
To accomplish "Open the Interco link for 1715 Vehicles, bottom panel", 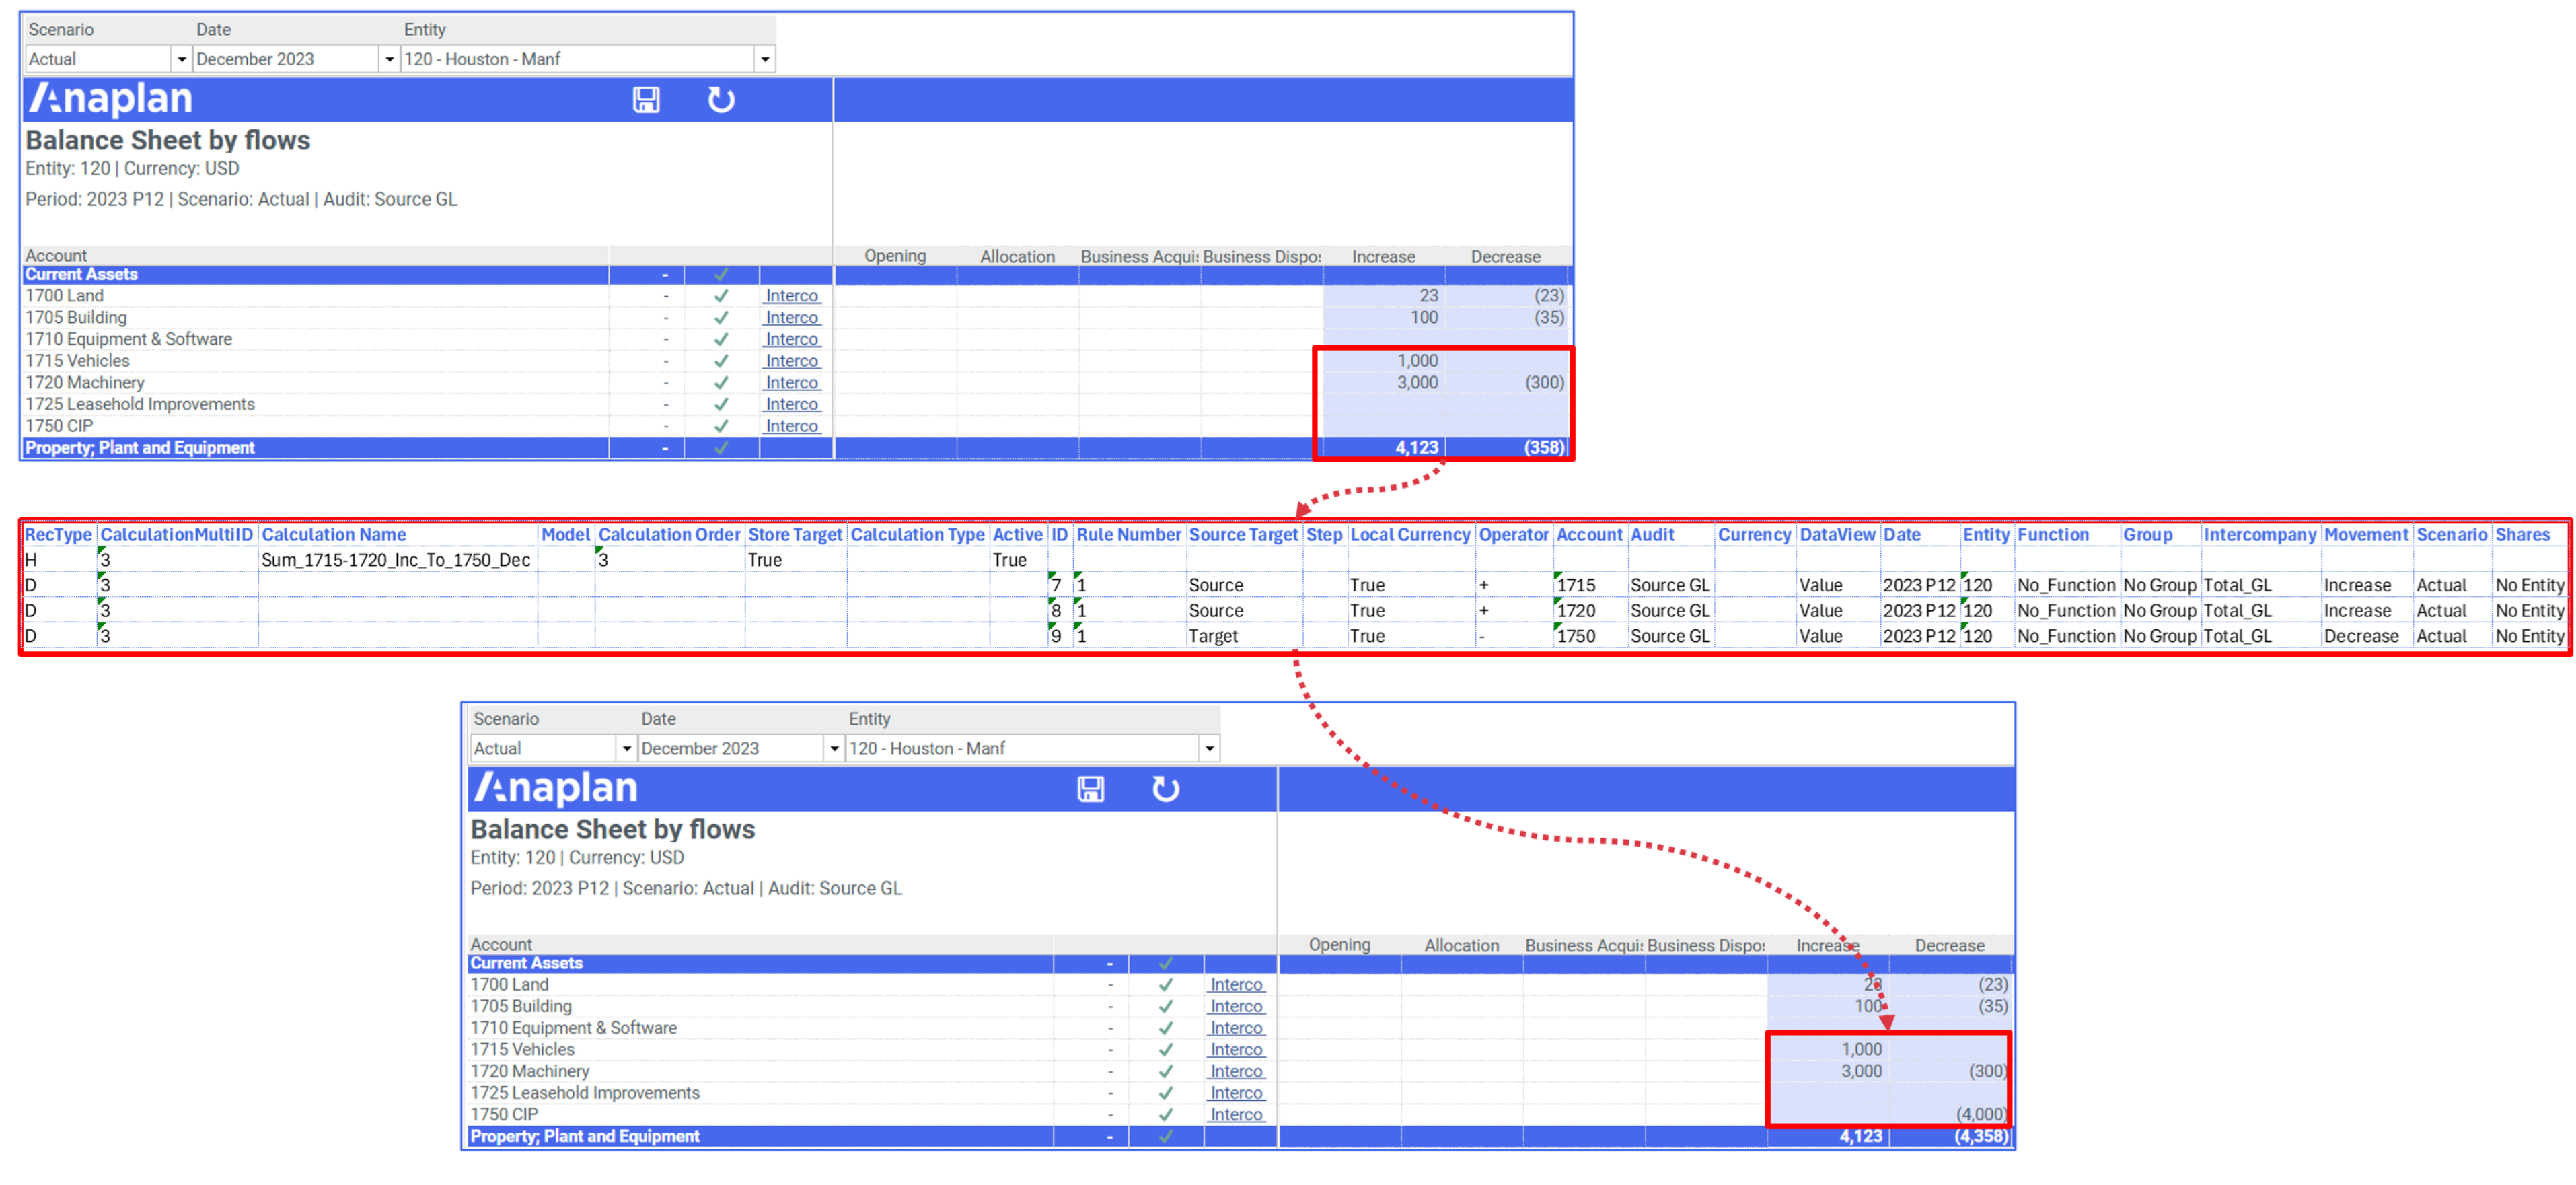I will tap(1237, 1050).
